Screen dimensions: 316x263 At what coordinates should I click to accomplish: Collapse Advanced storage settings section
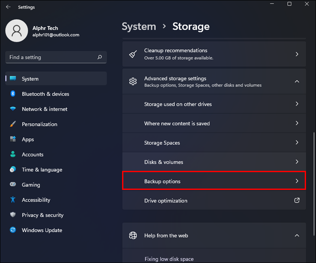297,81
